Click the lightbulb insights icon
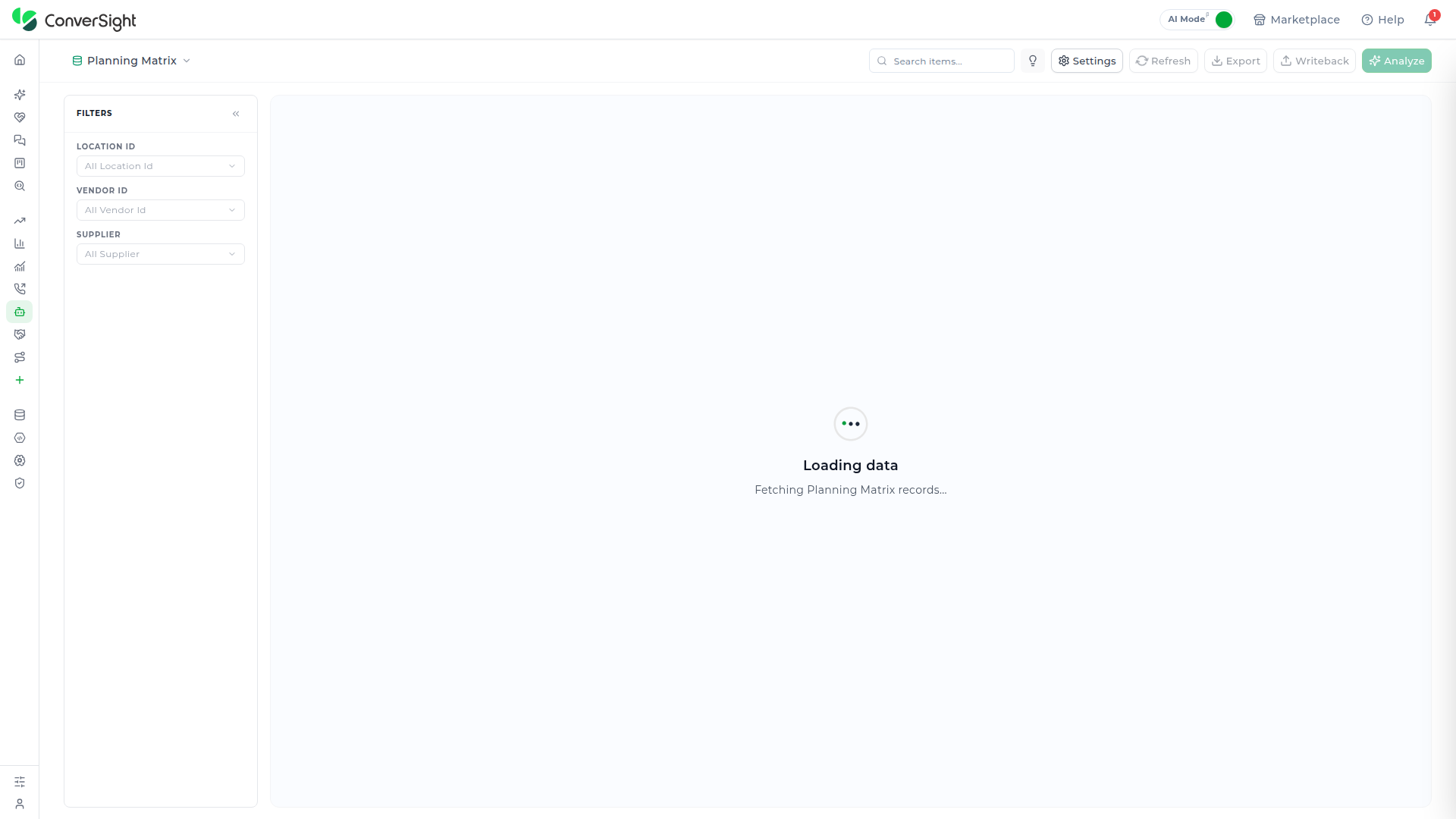Image resolution: width=1456 pixels, height=819 pixels. (1033, 61)
